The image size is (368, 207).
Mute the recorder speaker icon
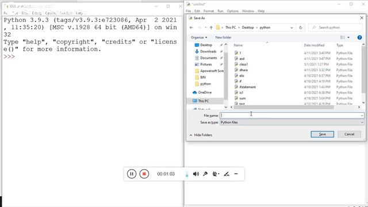195,174
